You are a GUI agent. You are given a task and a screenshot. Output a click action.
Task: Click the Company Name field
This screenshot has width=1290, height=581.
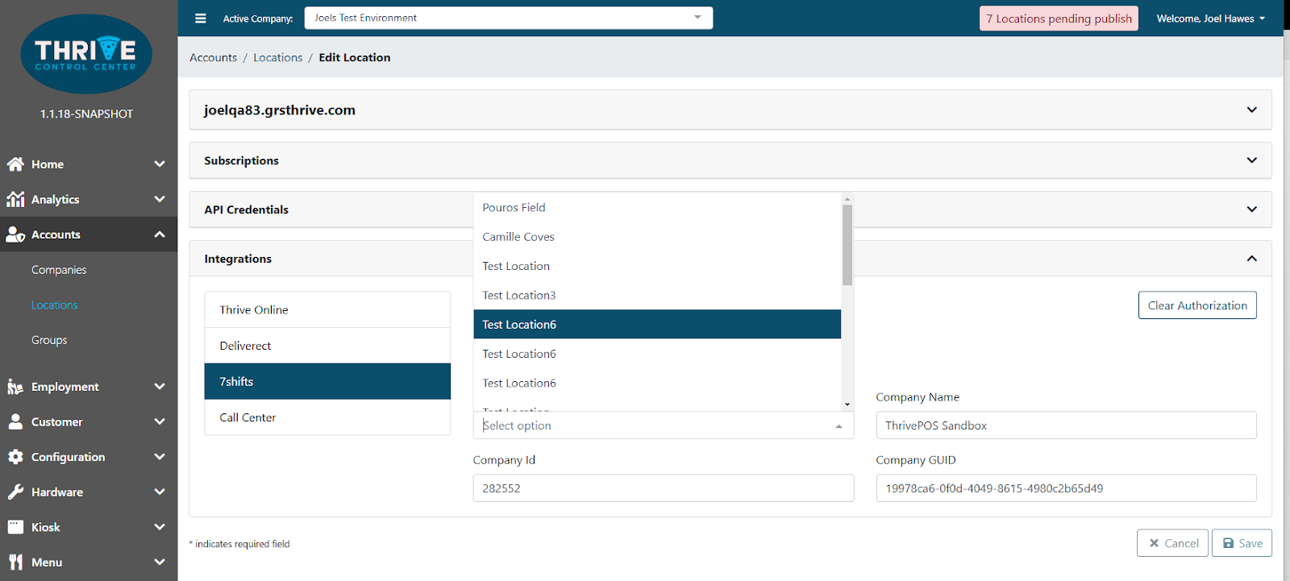pyautogui.click(x=1066, y=425)
